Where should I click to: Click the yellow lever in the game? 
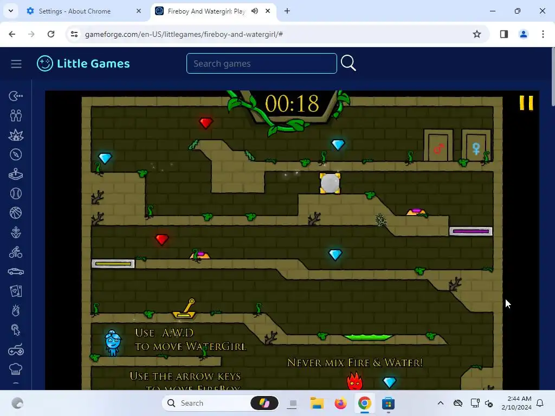(184, 308)
